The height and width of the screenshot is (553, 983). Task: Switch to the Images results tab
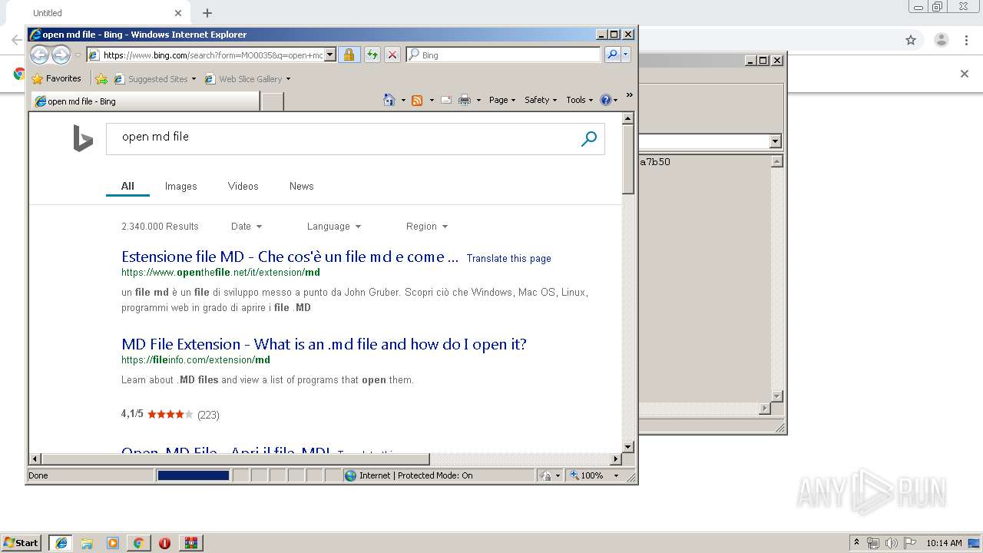pos(180,186)
